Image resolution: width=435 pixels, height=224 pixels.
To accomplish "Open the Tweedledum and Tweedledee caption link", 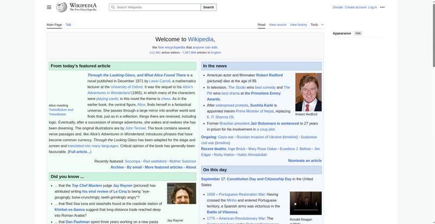I will tap(61, 112).
